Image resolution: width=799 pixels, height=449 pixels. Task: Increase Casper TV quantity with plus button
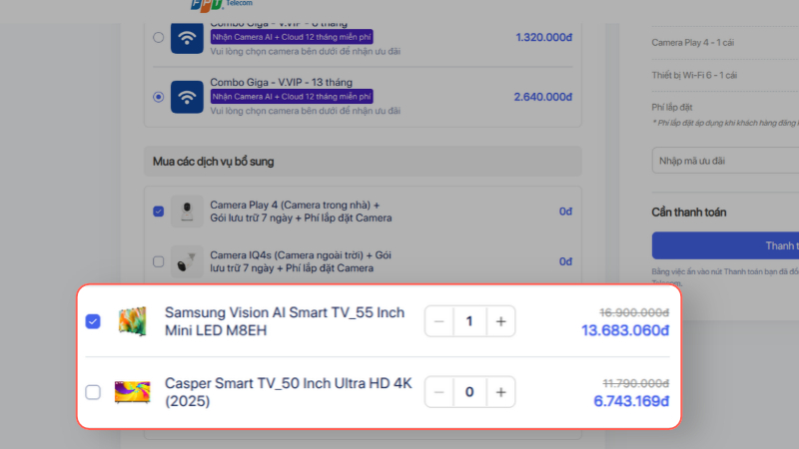[x=501, y=392]
